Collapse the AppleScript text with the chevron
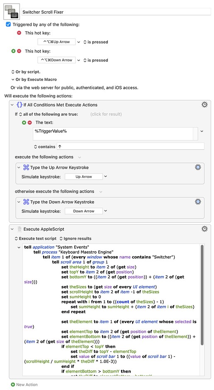 pos(19,248)
